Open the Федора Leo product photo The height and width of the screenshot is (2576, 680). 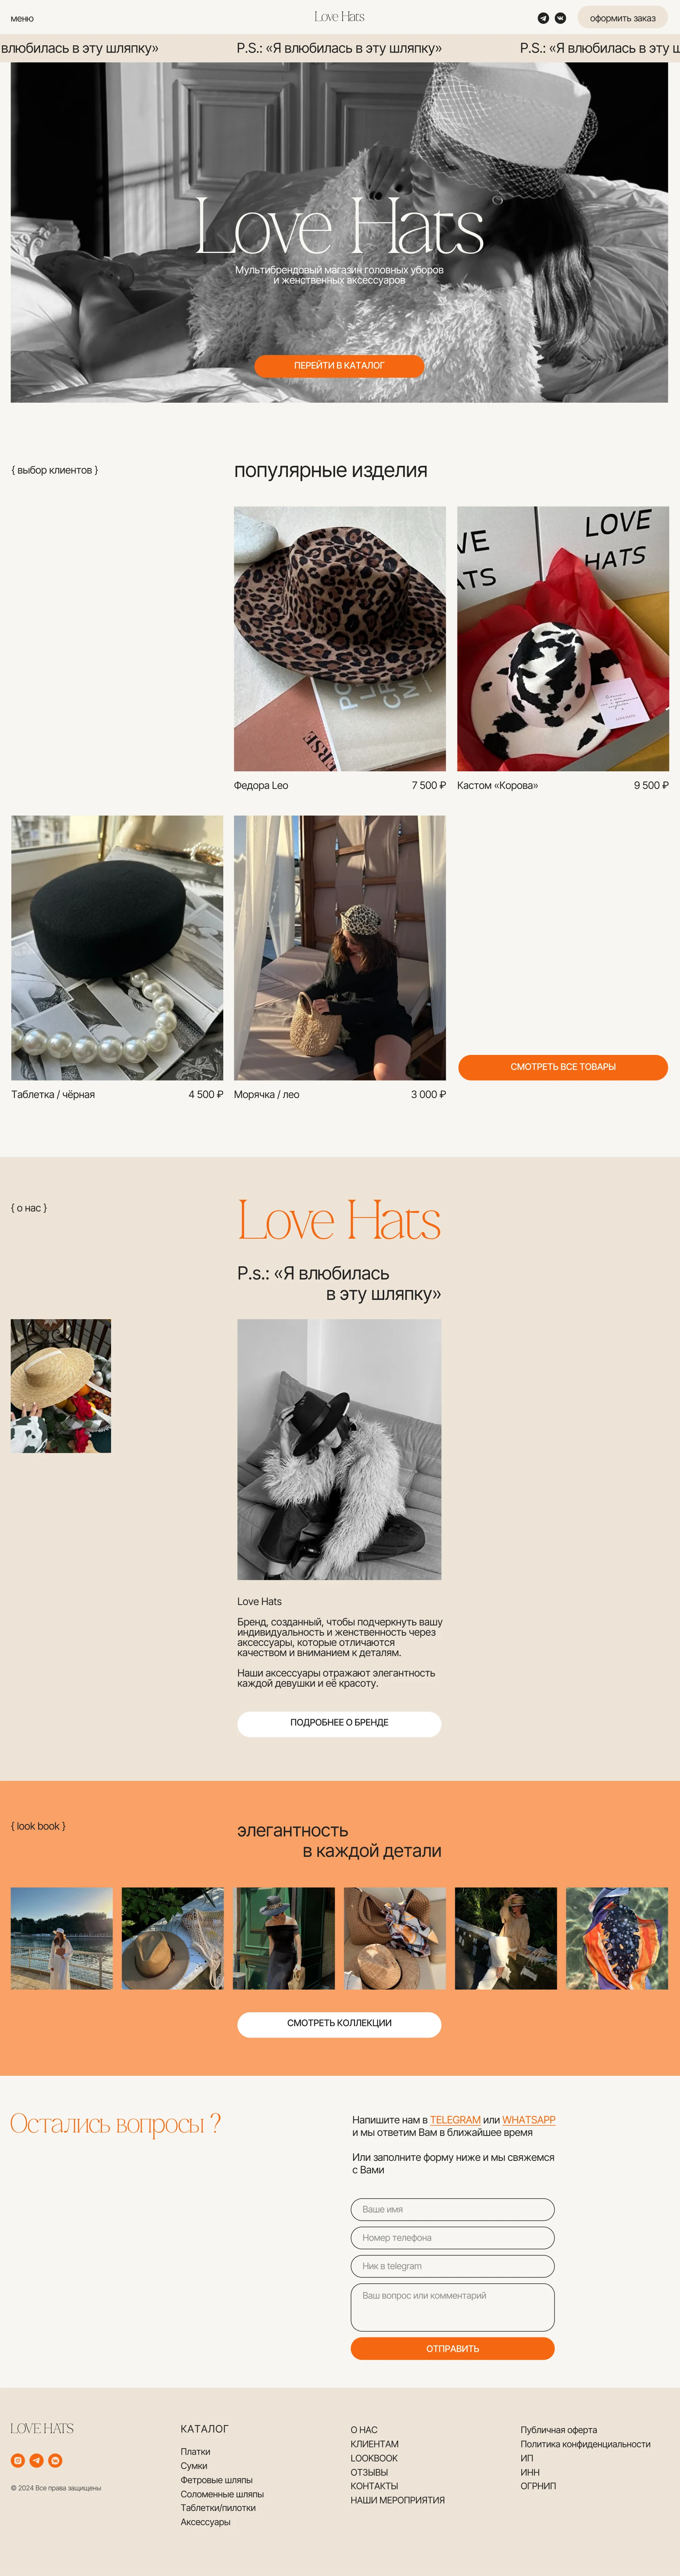coord(340,638)
